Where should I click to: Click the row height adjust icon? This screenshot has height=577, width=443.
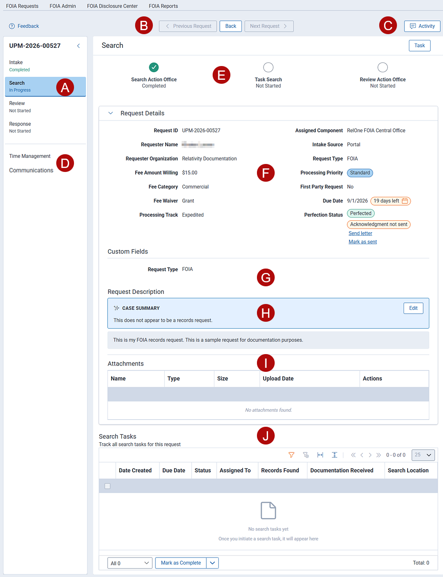point(334,455)
